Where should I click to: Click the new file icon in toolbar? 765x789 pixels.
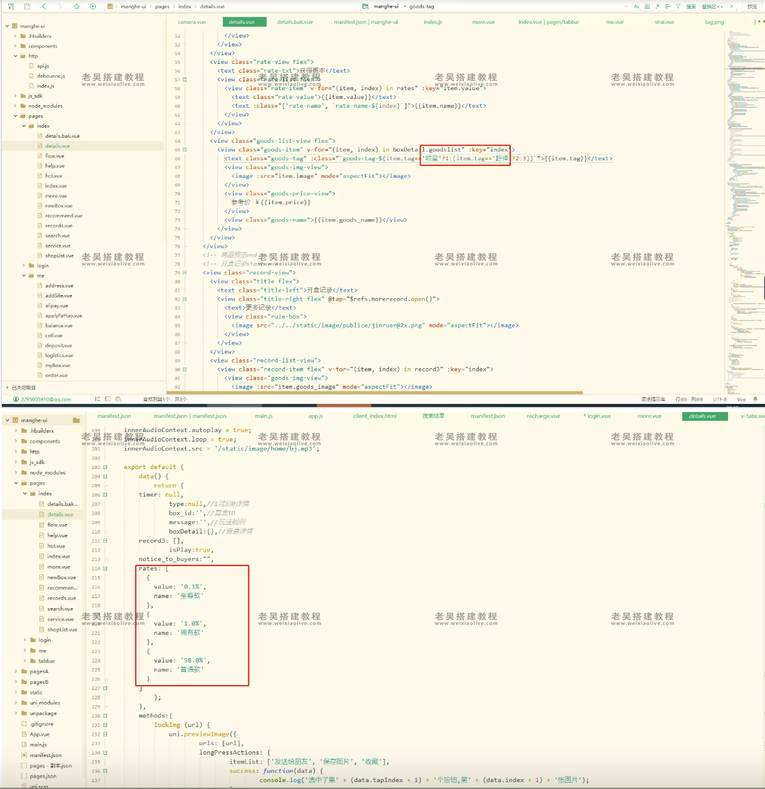11,6
